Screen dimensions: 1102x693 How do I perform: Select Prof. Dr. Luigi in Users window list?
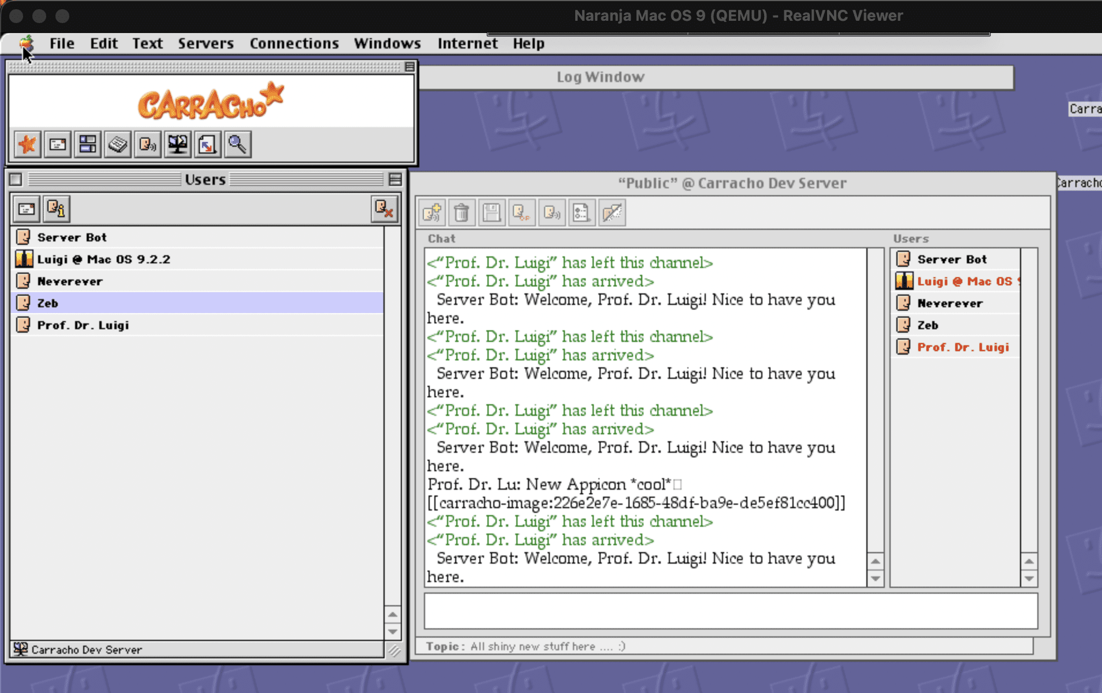198,325
